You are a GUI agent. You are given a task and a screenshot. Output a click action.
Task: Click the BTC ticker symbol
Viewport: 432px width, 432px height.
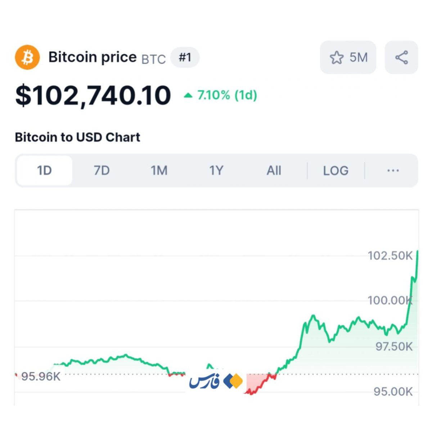tap(153, 59)
